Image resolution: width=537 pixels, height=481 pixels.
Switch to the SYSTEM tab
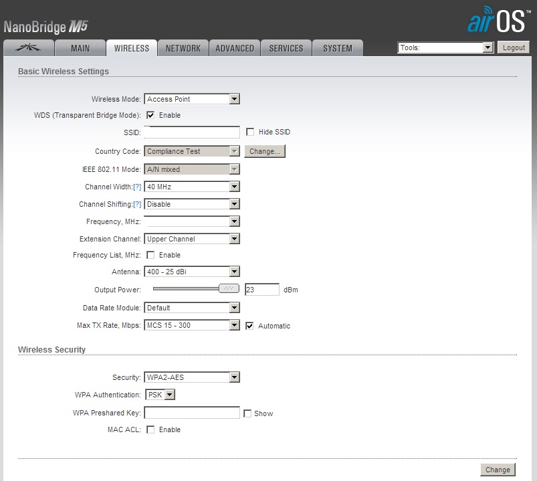[338, 48]
